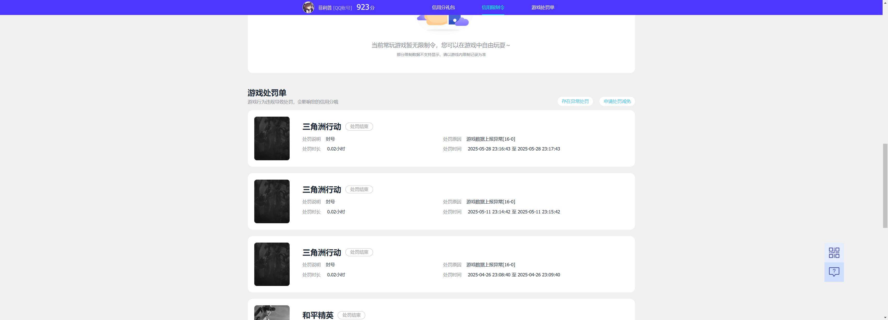Click thumbnail of 2025-05-11 三角洲行动 penalty
The width and height of the screenshot is (888, 320).
272,201
